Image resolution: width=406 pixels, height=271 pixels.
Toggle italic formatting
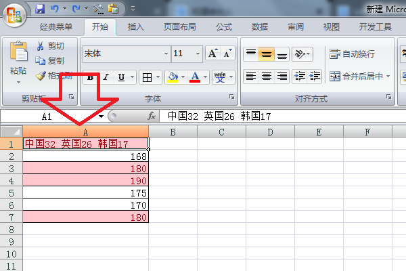point(106,77)
